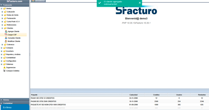Click the Configuration folder icon
This screenshot has width=209, height=110.
5,61
